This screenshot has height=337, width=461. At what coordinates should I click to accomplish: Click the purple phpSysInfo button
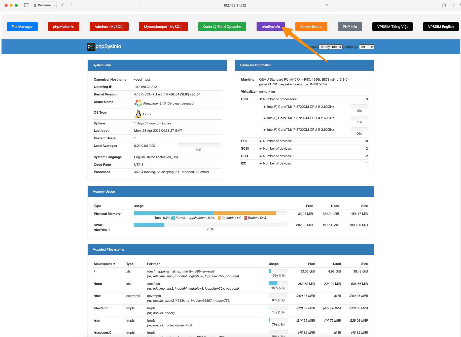[x=271, y=26]
